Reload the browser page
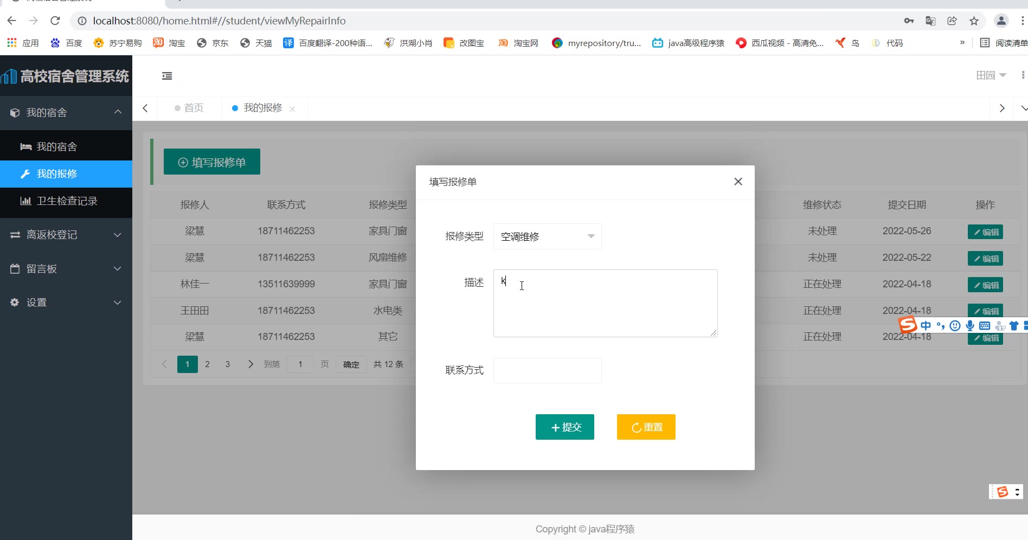1028x540 pixels. pos(55,21)
